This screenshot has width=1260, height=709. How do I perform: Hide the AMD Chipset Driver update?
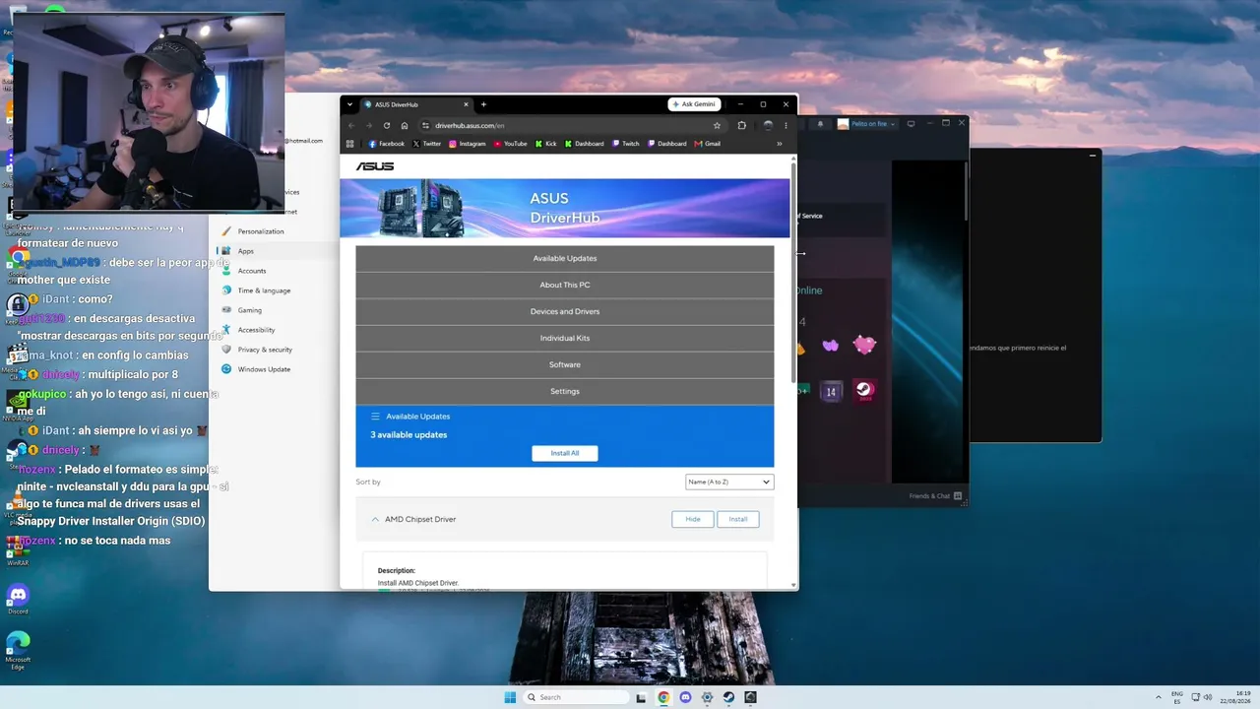693,519
